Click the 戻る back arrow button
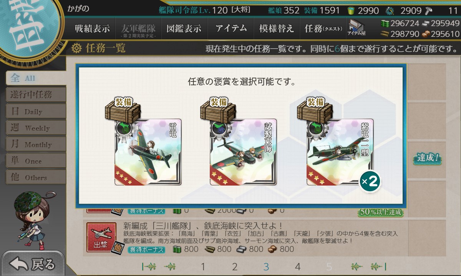Viewport: 461px width, 276px height. pos(32,264)
